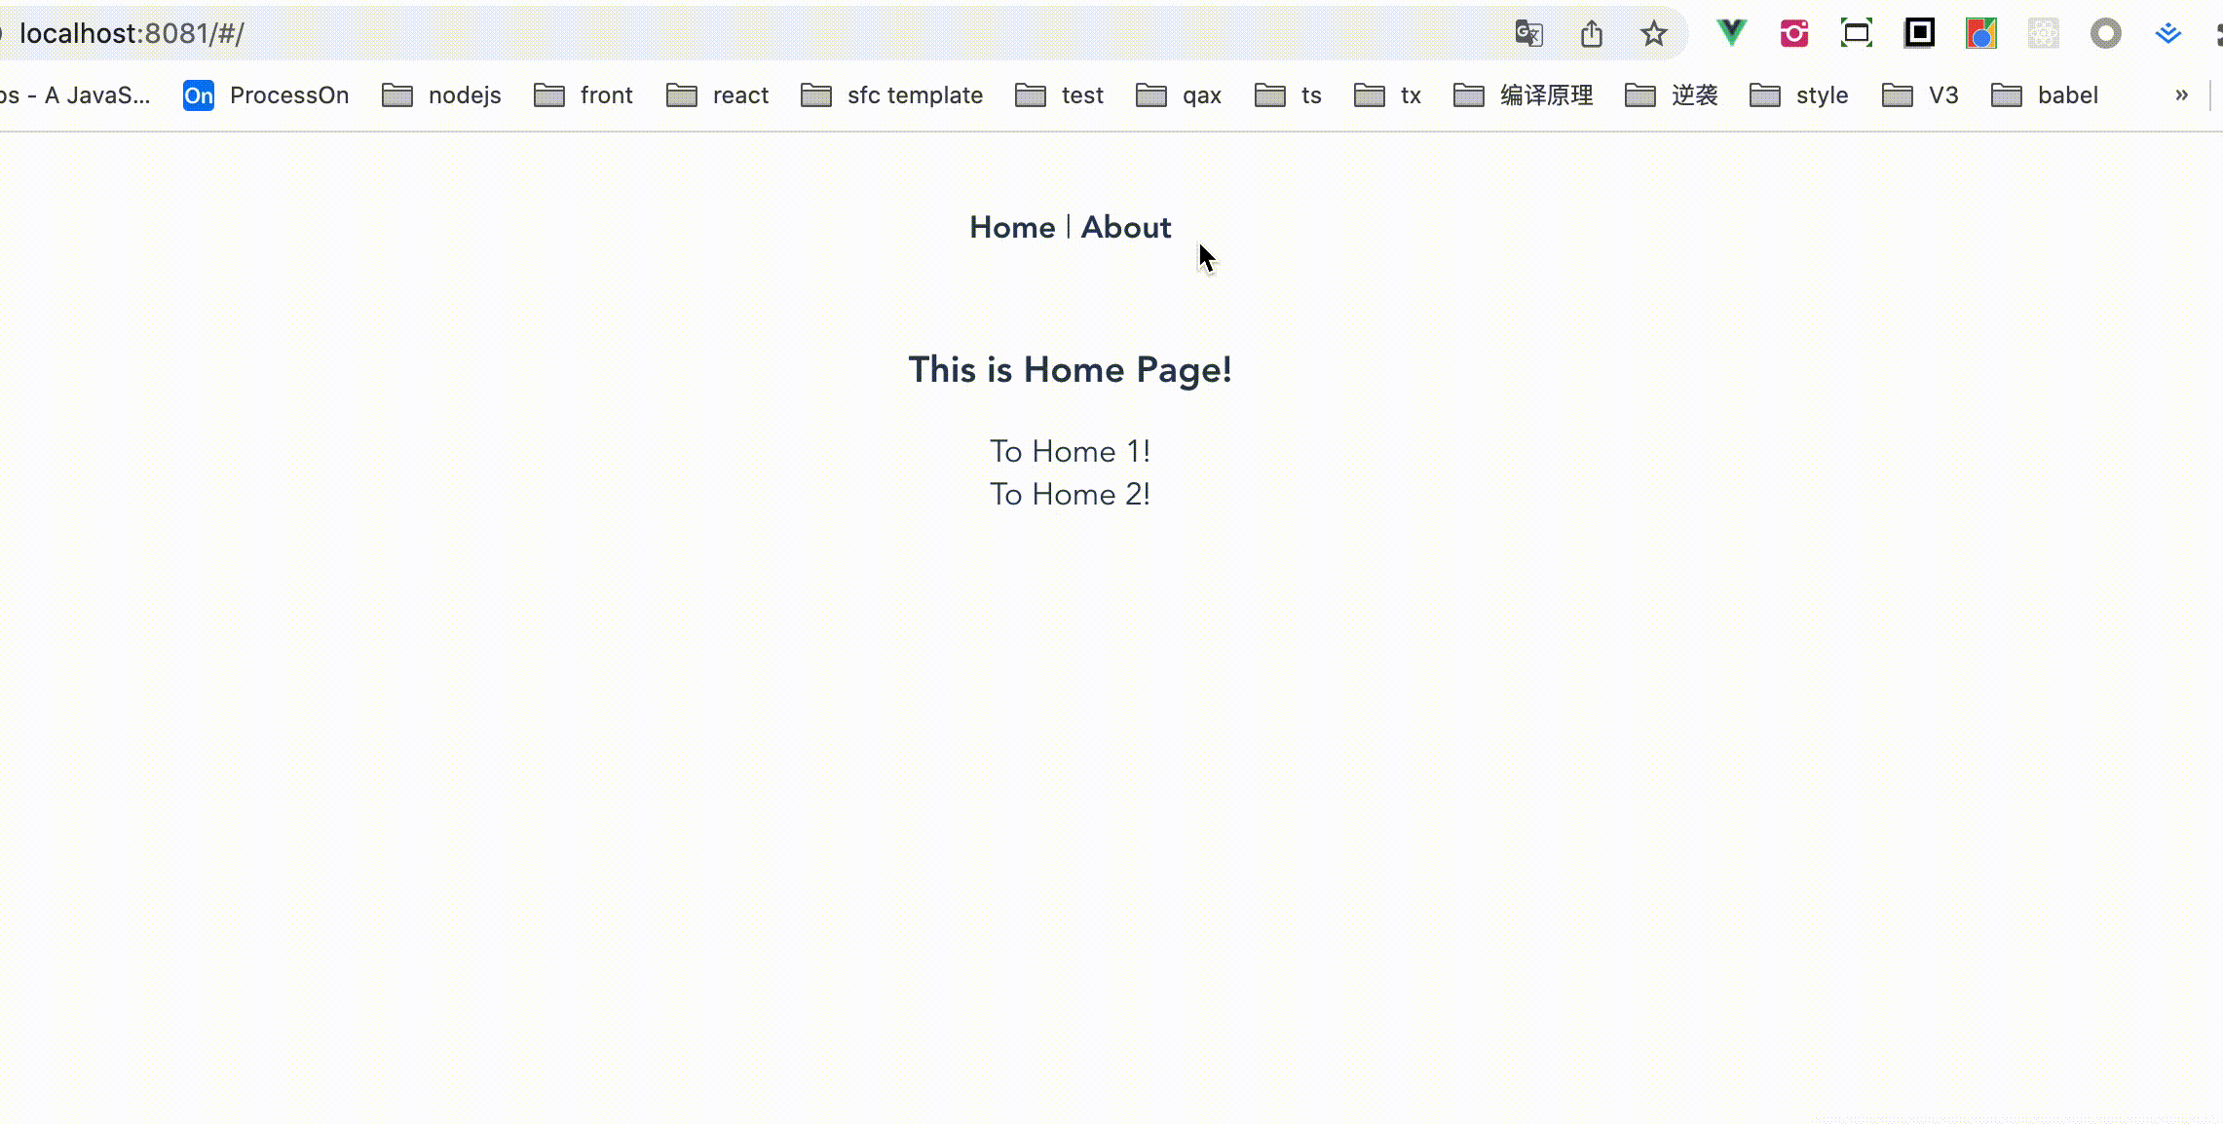Image resolution: width=2223 pixels, height=1124 pixels.
Task: Click the multicolored Chrome-style extension icon
Action: tap(1980, 34)
